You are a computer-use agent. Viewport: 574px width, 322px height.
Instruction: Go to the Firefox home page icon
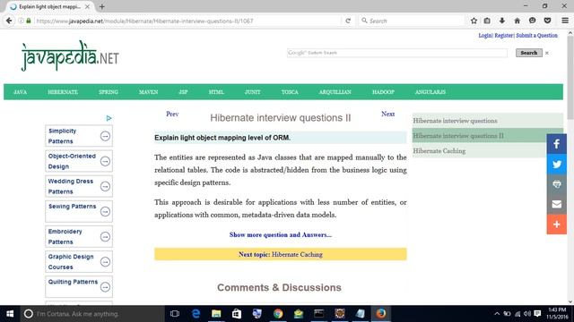coord(517,21)
